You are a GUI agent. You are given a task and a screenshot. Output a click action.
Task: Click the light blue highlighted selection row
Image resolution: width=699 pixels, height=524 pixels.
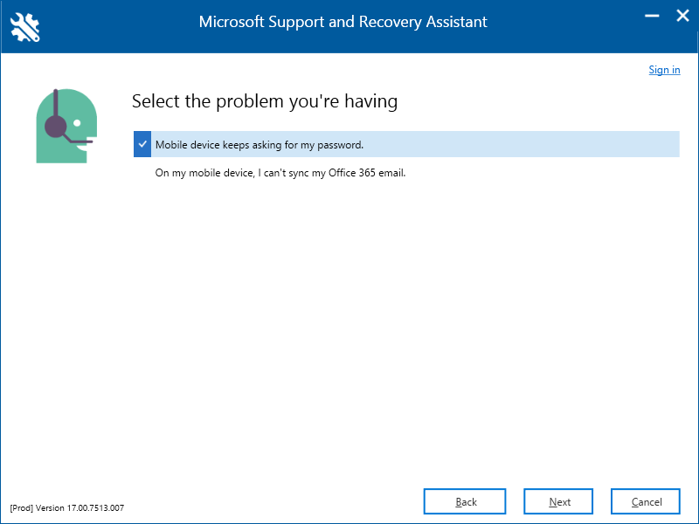coord(406,144)
